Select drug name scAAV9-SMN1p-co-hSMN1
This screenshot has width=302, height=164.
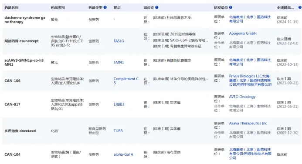click(x=24, y=62)
